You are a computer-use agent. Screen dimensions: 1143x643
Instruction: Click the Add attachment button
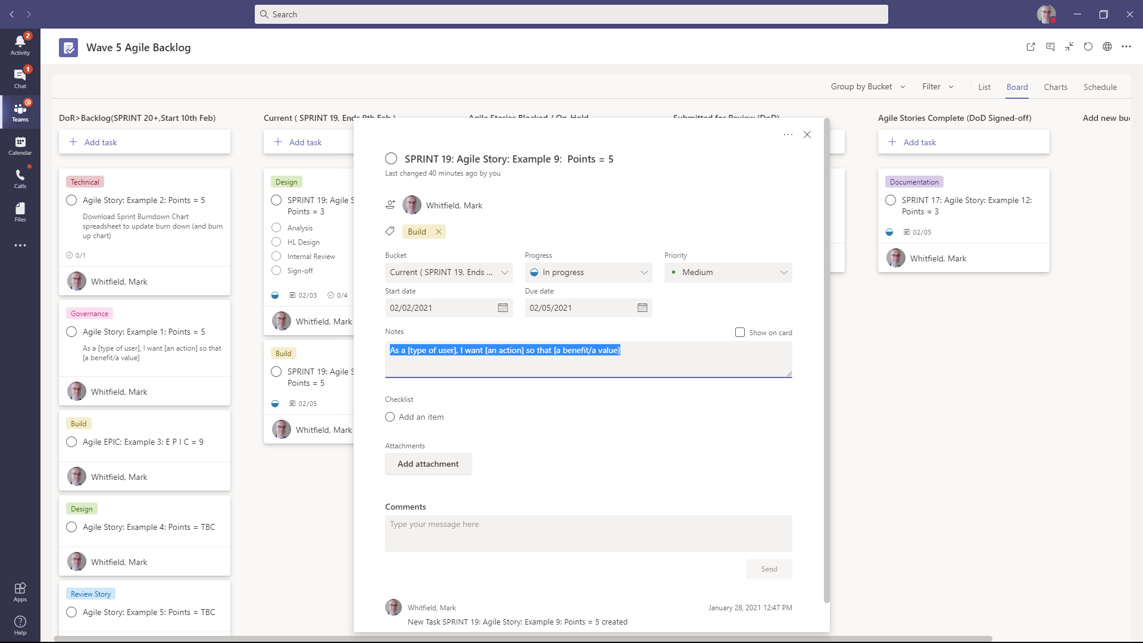click(x=428, y=464)
